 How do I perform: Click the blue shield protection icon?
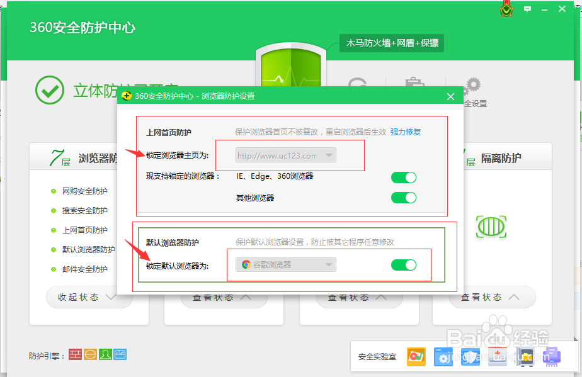[x=469, y=356]
